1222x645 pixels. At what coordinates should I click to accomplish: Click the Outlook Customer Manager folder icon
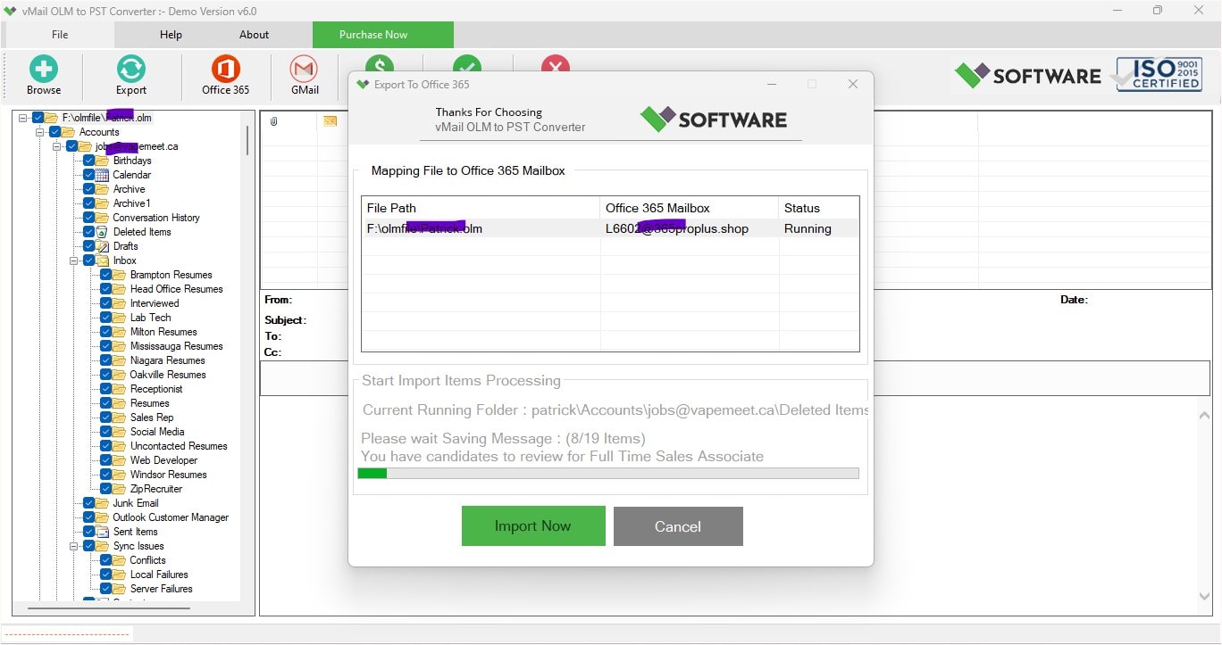click(102, 517)
